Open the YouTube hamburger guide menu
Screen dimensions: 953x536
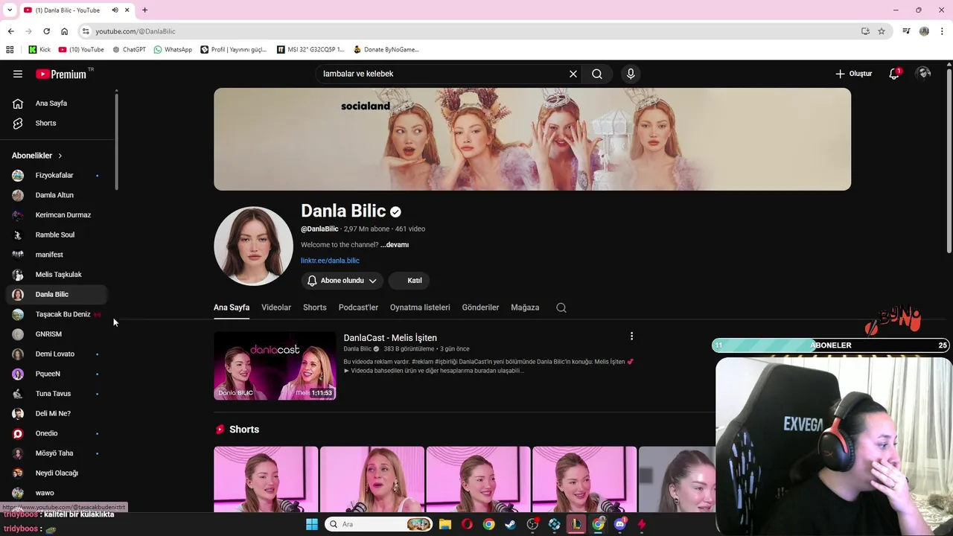coord(18,74)
